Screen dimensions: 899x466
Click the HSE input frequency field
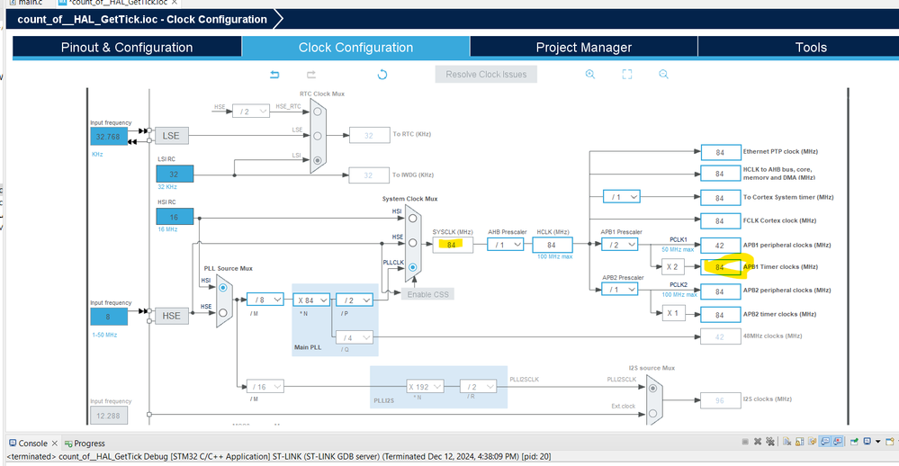click(x=109, y=317)
